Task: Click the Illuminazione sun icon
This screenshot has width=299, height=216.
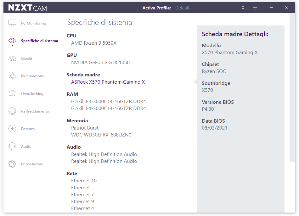Action: pos(12,76)
